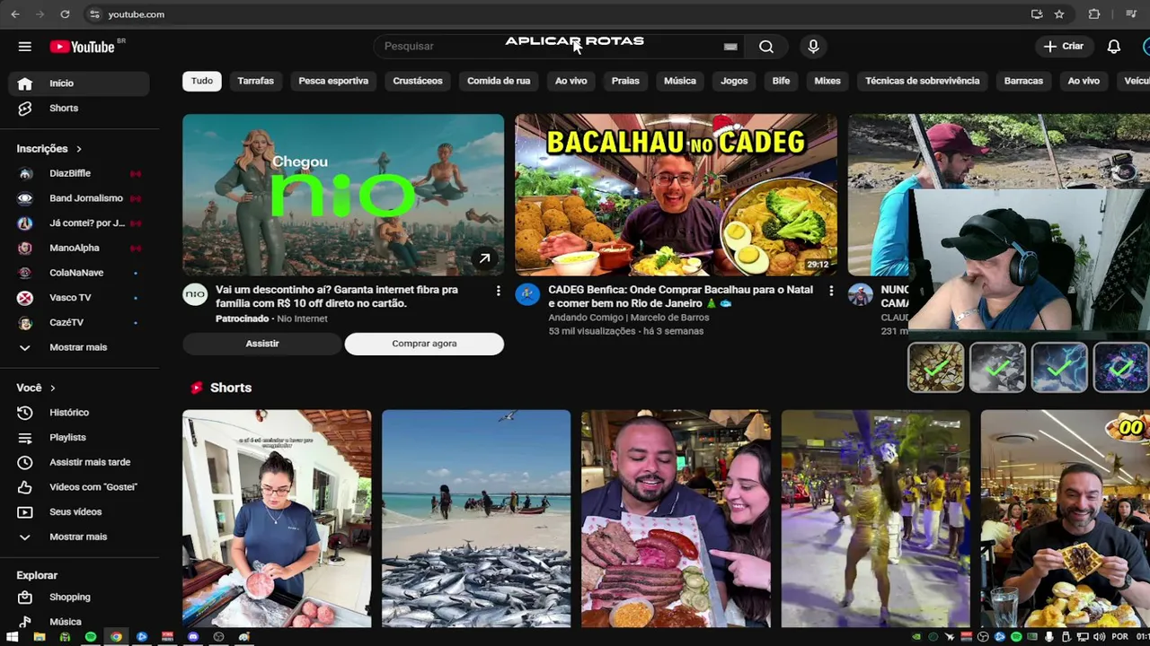Expand Mostrar mais under Você
The width and height of the screenshot is (1150, 646).
click(79, 537)
